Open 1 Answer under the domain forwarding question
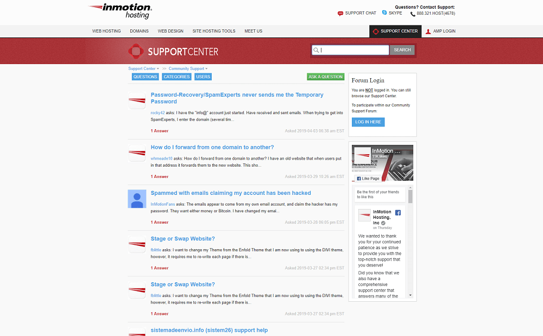543x336 pixels. (x=160, y=176)
